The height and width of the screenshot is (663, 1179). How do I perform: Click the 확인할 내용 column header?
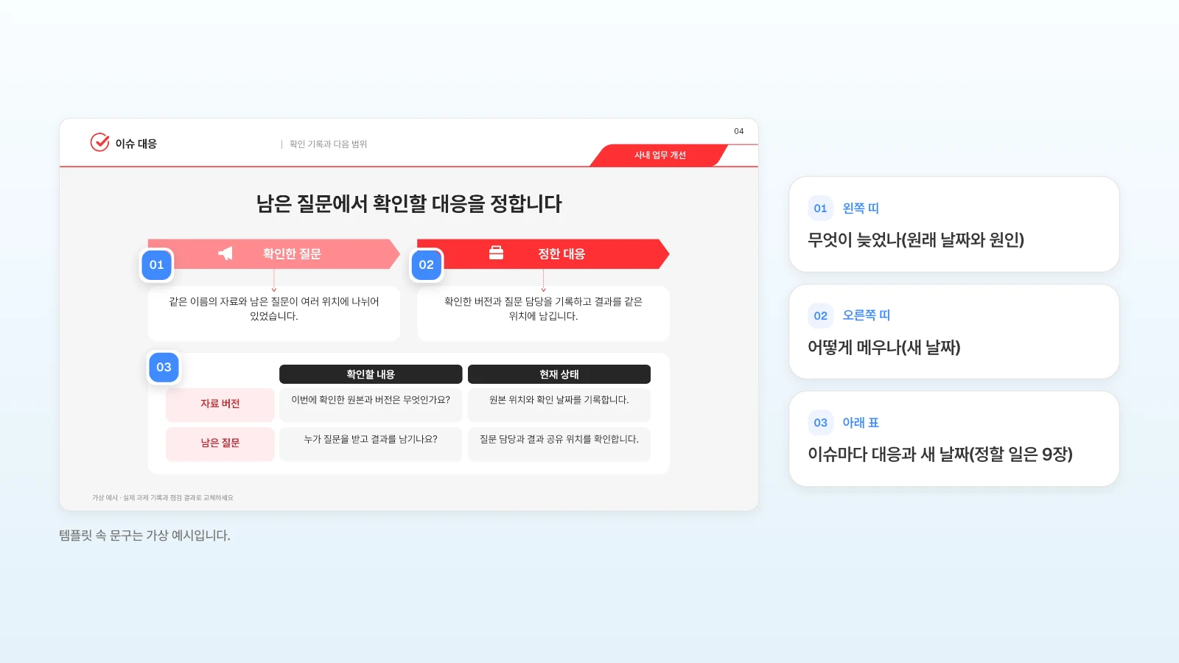[x=371, y=374]
